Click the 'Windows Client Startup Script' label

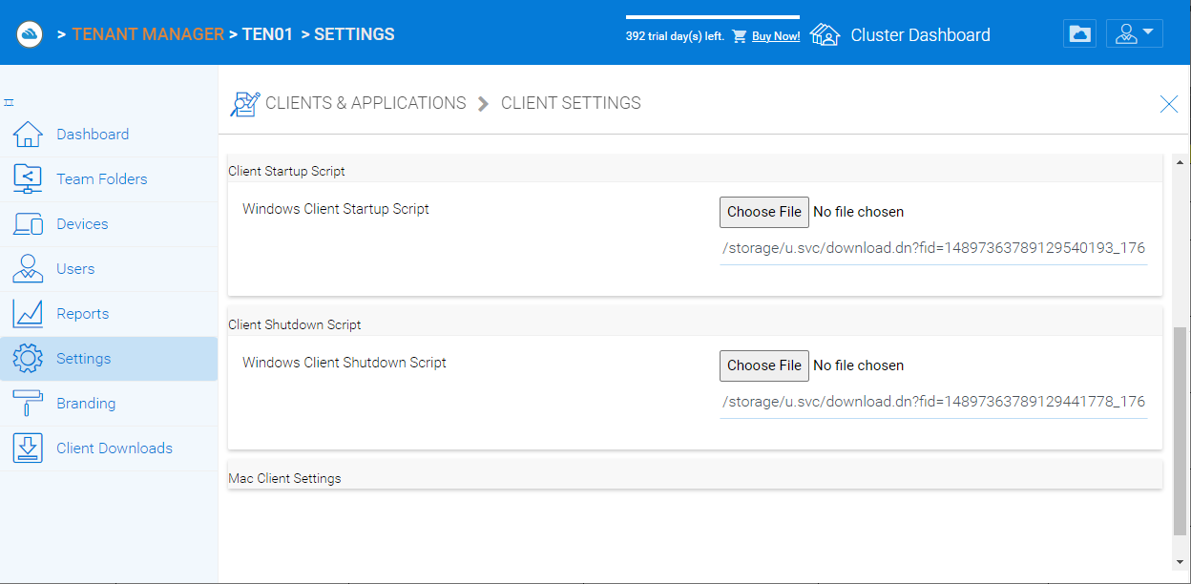coord(336,209)
